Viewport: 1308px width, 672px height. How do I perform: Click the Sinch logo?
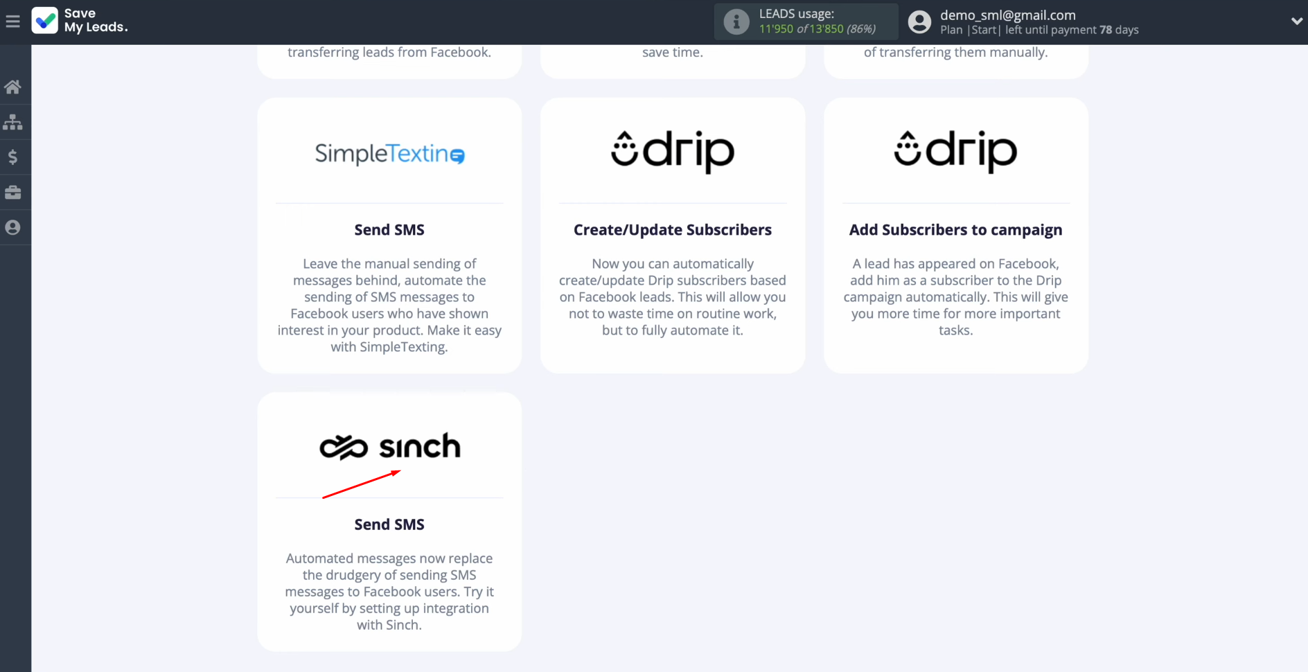389,447
